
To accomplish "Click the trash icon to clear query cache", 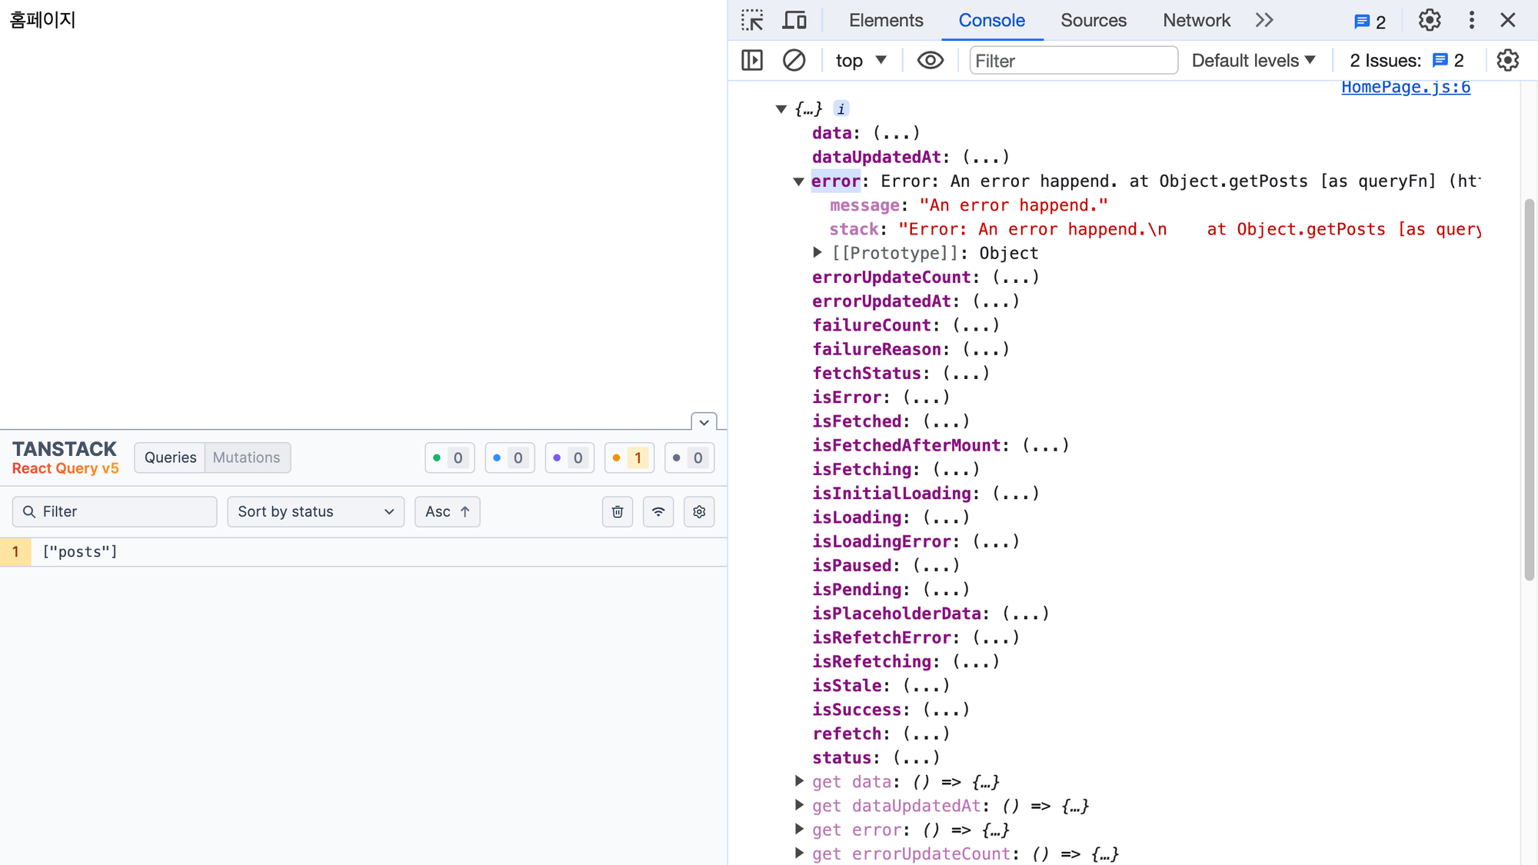I will 618,512.
